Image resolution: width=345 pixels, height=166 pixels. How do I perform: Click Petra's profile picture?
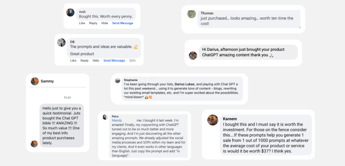click(x=105, y=117)
